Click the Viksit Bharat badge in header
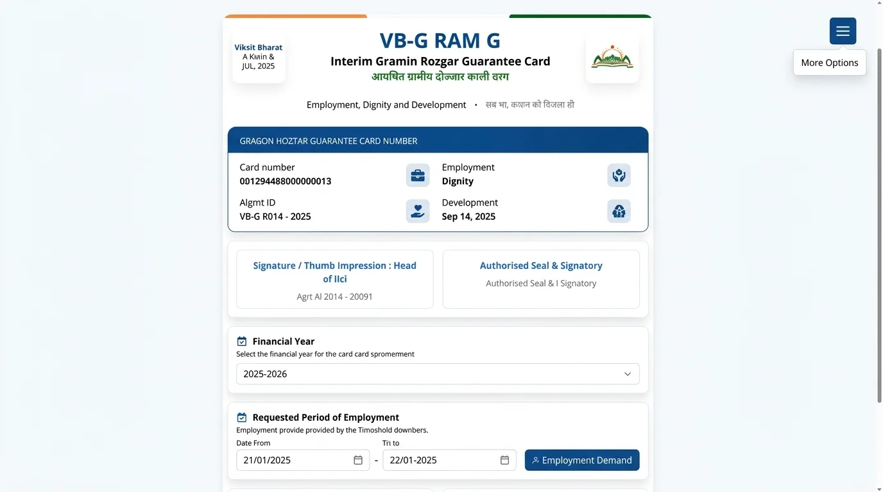Viewport: 883px width, 492px height. pyautogui.click(x=259, y=57)
